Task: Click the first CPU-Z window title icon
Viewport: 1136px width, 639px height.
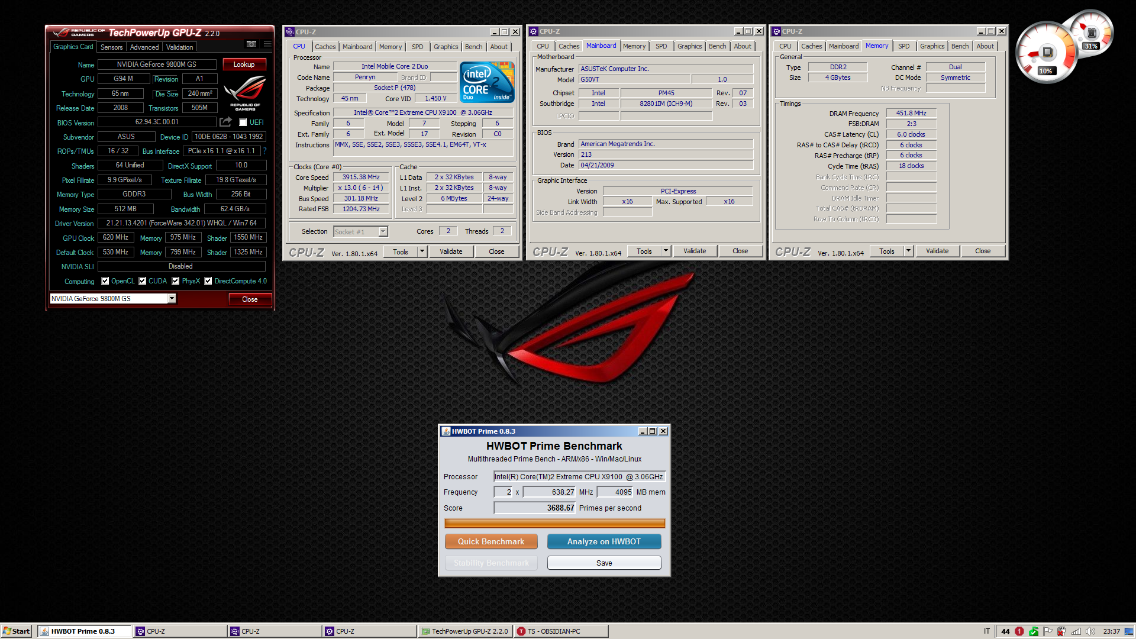Action: pyautogui.click(x=290, y=32)
